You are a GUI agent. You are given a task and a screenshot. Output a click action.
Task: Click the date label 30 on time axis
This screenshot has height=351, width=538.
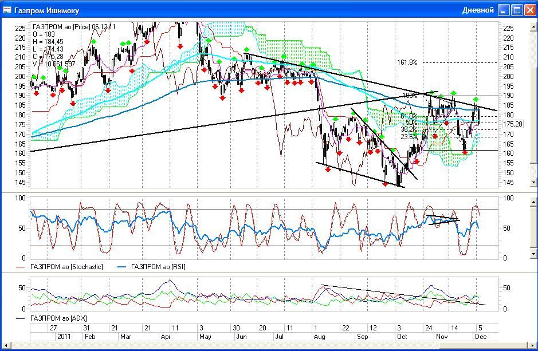click(x=235, y=328)
